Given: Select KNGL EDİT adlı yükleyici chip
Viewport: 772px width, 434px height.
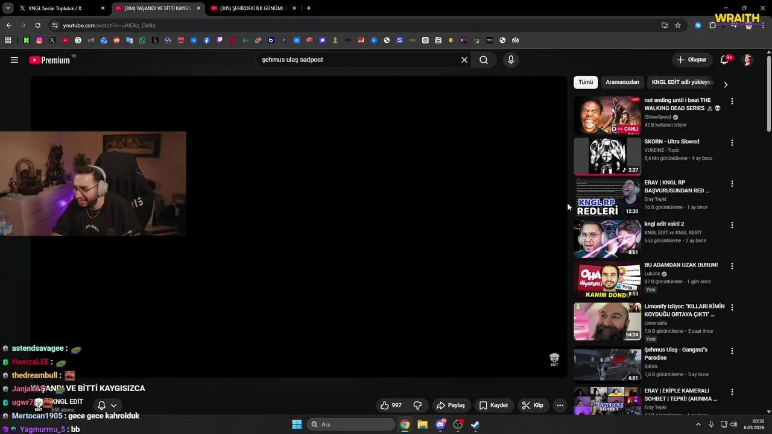Looking at the screenshot, I should 682,82.
